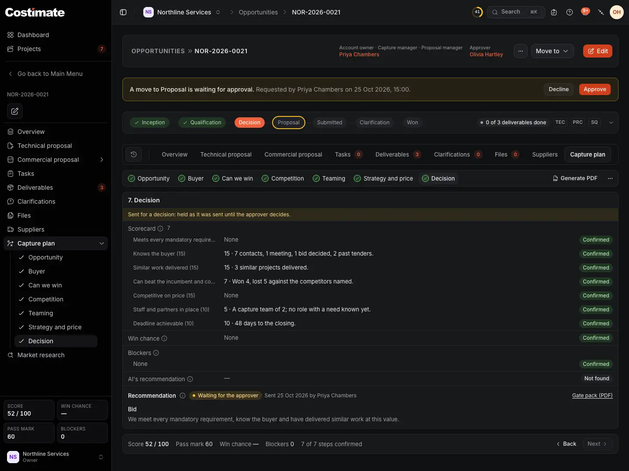Click the info icon next to Scorecard

[160, 229]
